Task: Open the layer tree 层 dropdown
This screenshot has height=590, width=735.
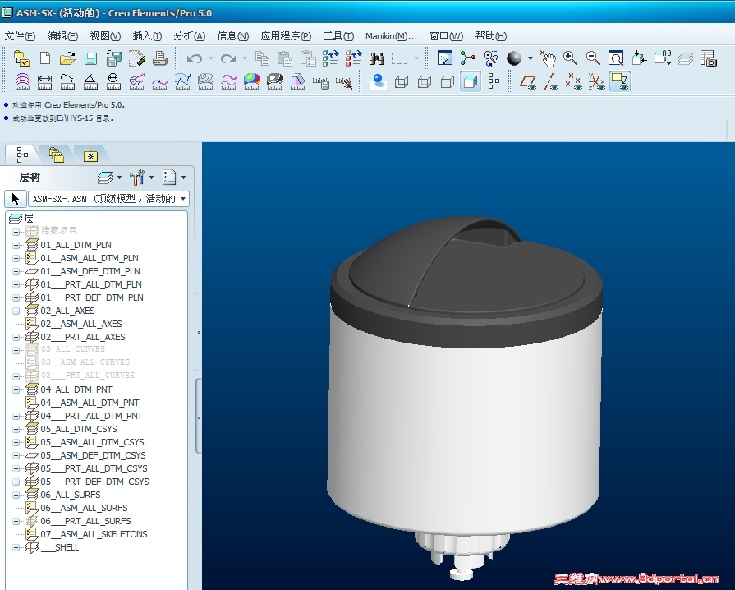Action: [110, 177]
